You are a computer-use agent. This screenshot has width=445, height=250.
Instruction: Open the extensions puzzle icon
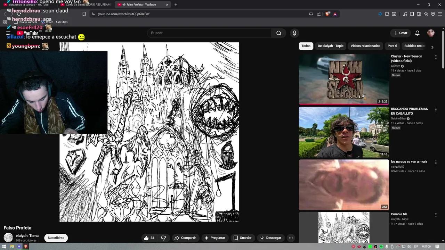(387, 14)
